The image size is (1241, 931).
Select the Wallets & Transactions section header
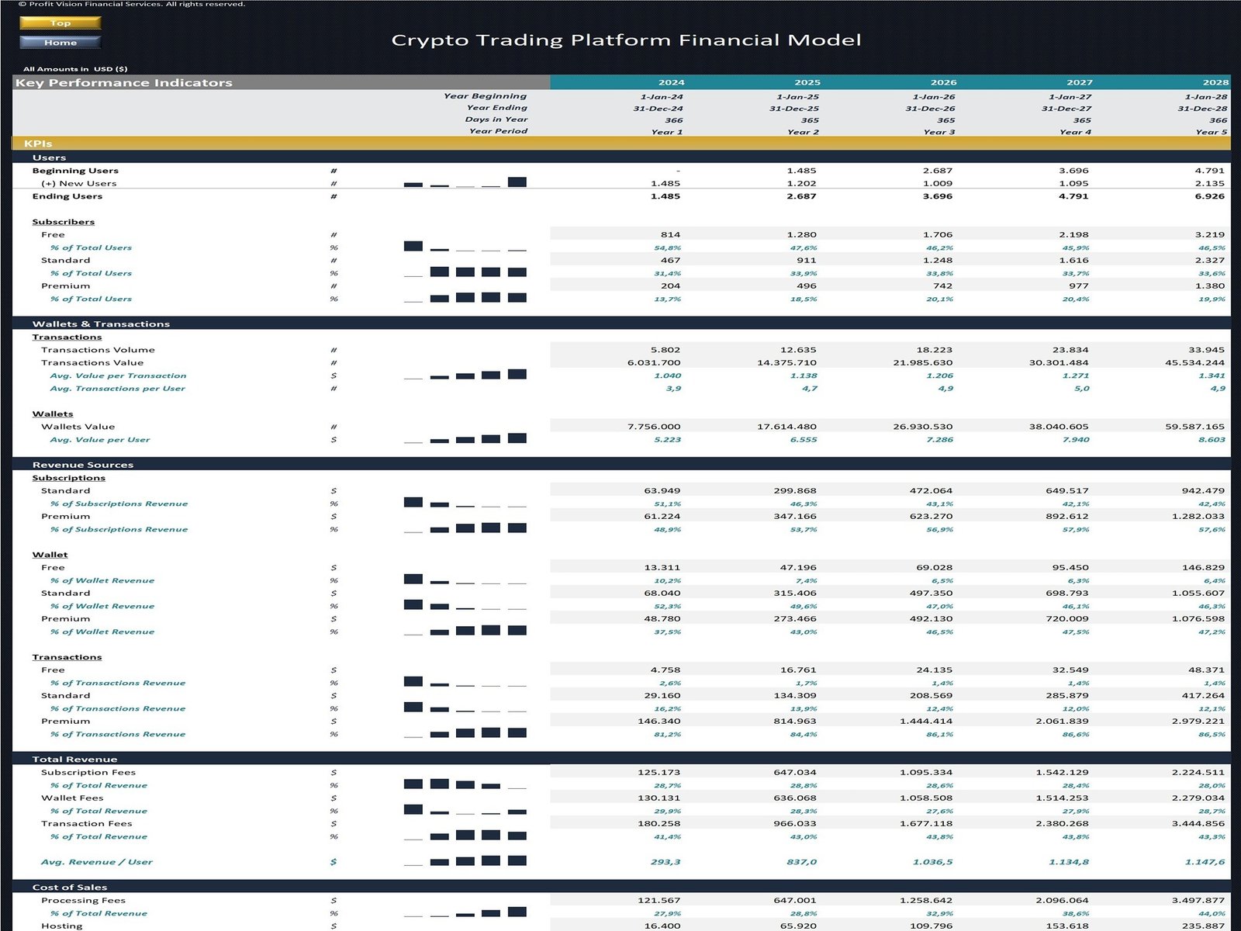(x=101, y=324)
